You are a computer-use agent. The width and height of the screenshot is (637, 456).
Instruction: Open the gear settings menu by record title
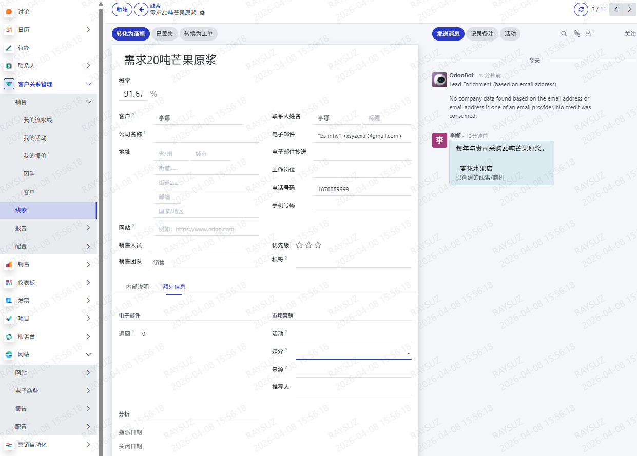(x=202, y=13)
